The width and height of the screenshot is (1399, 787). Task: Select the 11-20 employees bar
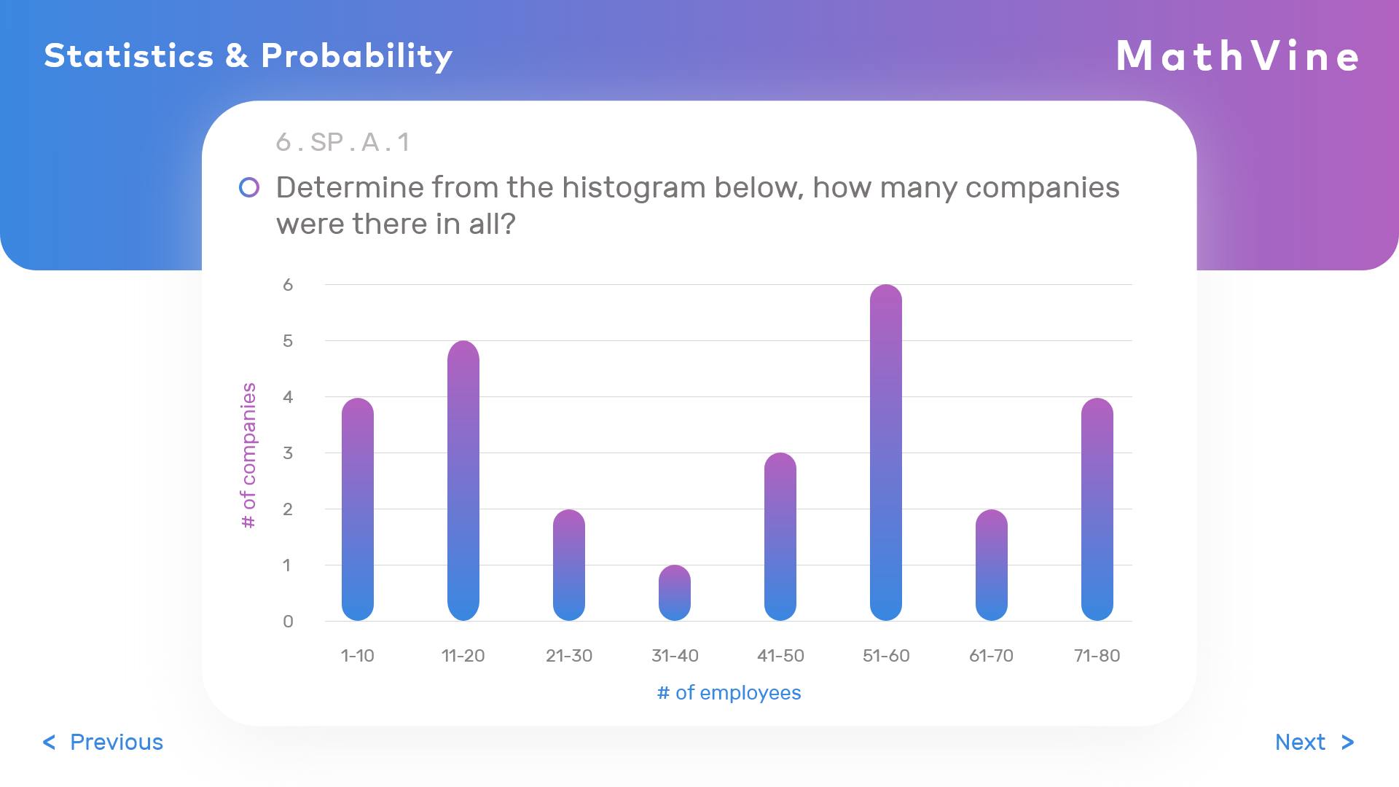pyautogui.click(x=463, y=481)
